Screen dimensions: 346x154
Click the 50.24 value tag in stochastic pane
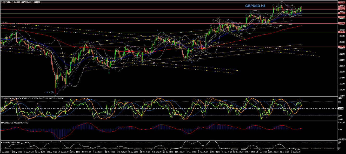coord(341,108)
